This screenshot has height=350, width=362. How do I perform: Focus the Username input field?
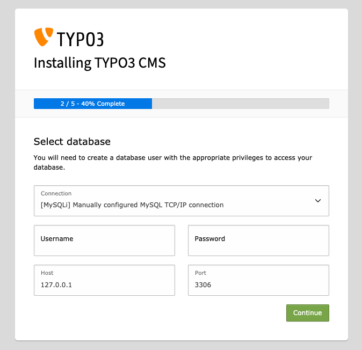pos(104,240)
